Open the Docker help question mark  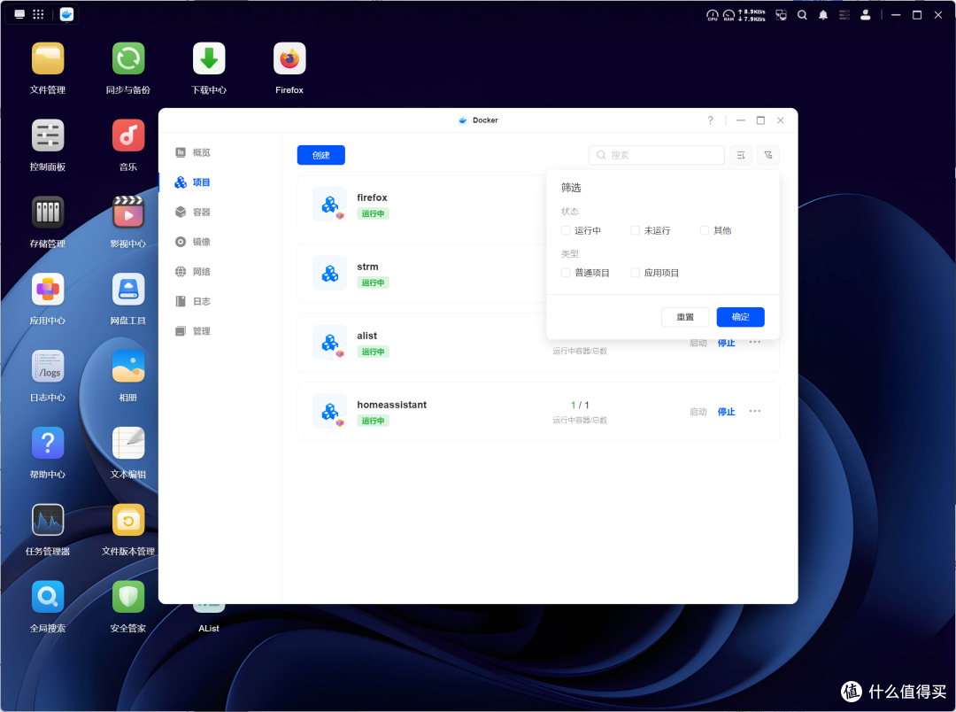[x=710, y=120]
